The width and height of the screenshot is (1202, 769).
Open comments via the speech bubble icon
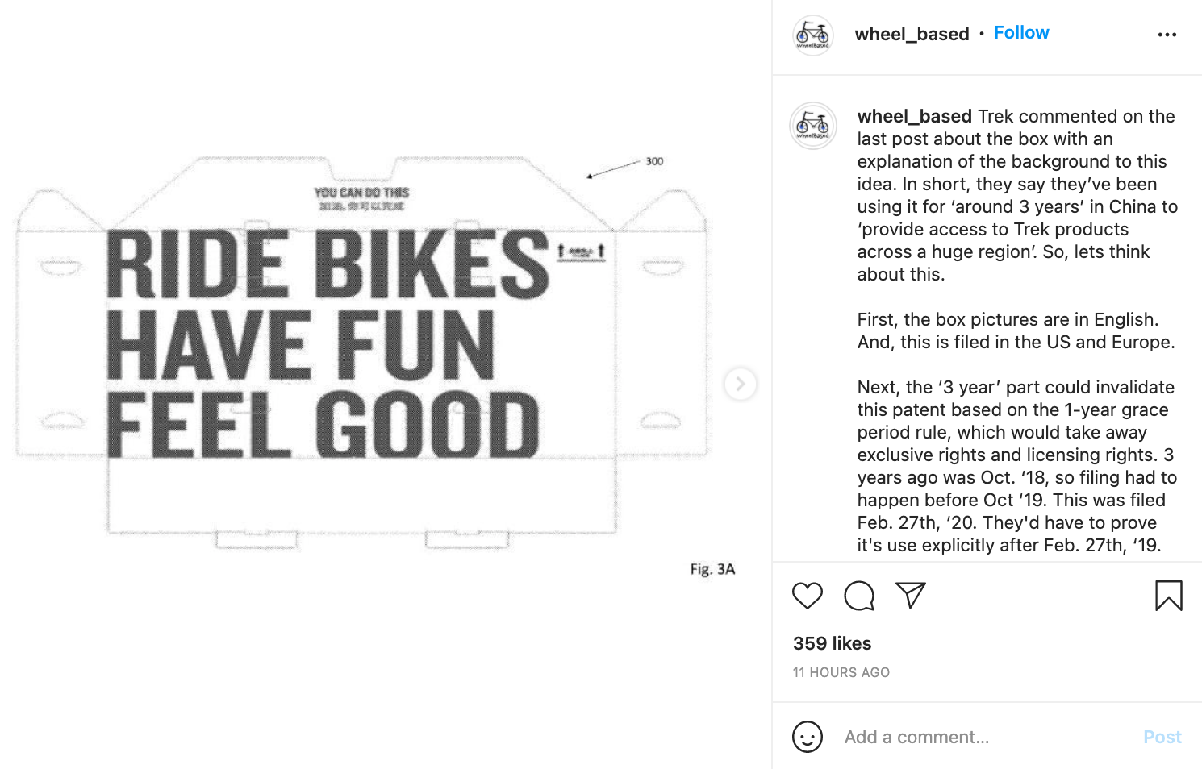click(859, 596)
